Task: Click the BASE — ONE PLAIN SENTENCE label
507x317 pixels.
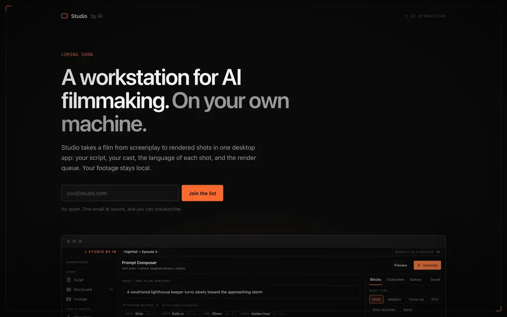Action: 147,281
